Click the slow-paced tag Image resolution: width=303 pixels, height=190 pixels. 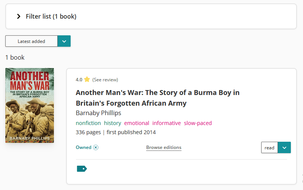[x=198, y=123]
